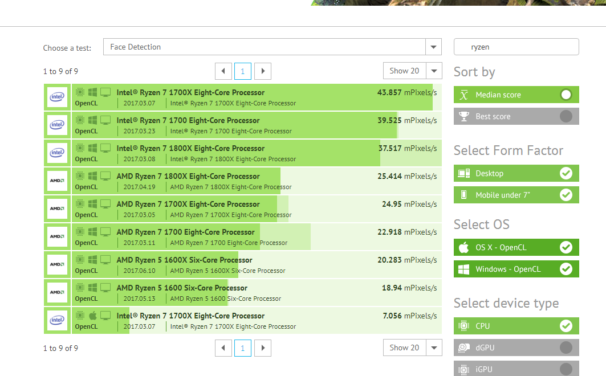Expand test list via the Face Detection arrow

tap(434, 47)
